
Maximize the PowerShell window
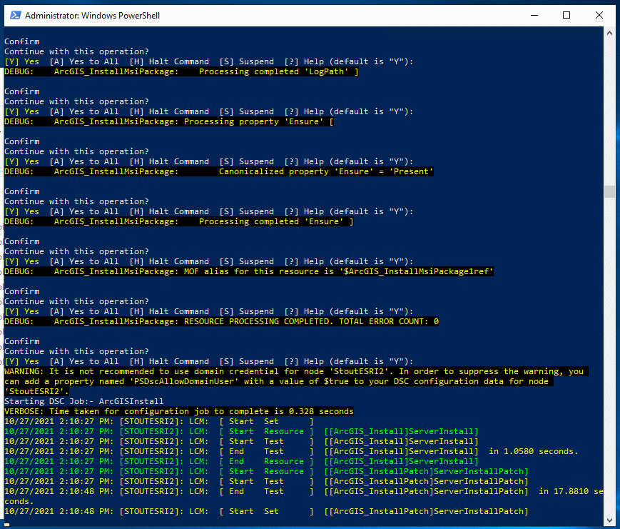[x=566, y=14]
